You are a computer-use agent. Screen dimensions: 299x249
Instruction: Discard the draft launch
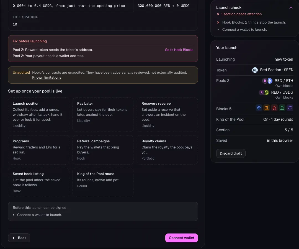(231, 153)
